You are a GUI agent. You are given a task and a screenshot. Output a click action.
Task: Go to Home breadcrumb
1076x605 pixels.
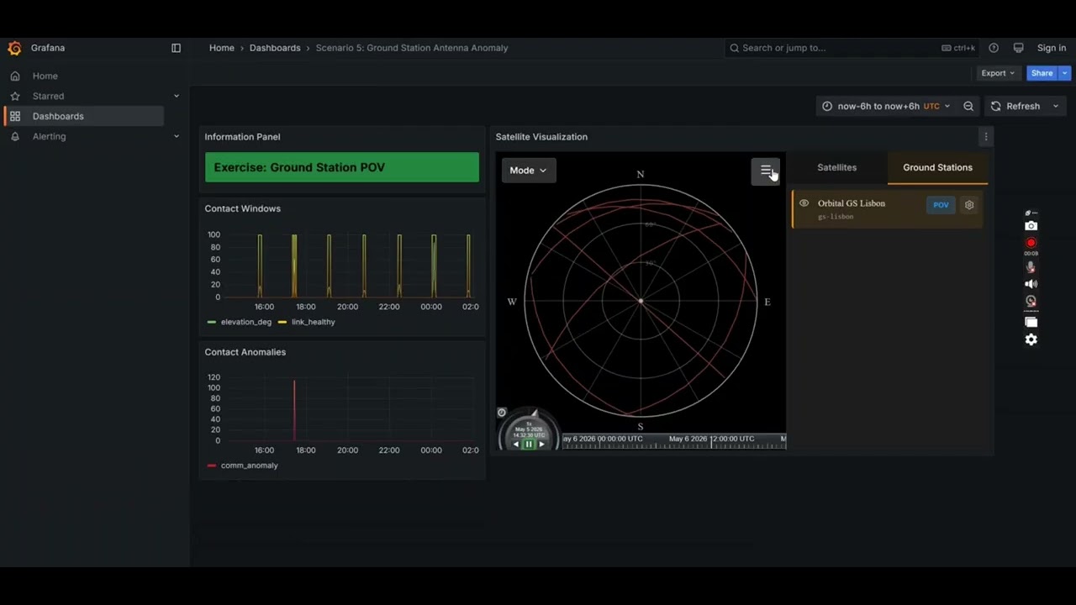pos(222,48)
